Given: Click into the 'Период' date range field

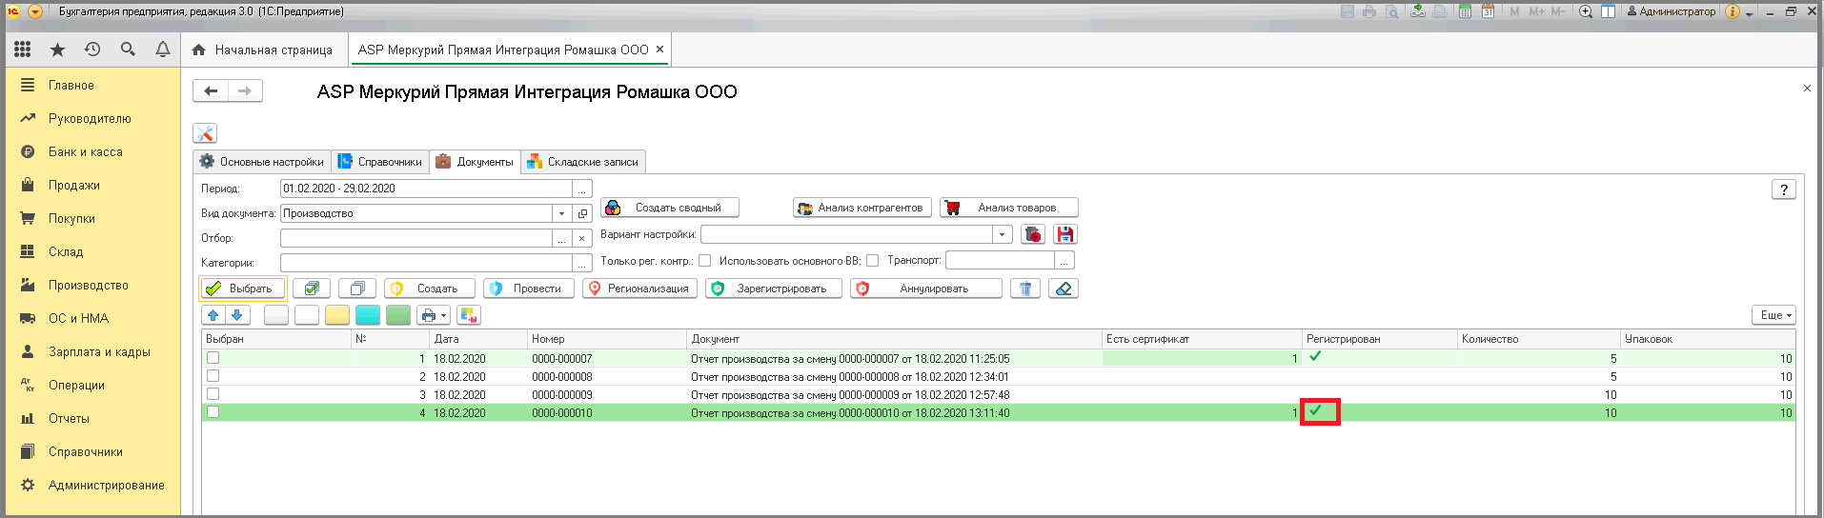Looking at the screenshot, I should [x=426, y=189].
